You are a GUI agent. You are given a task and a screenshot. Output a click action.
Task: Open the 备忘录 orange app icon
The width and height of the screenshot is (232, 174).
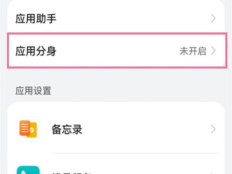(x=28, y=129)
